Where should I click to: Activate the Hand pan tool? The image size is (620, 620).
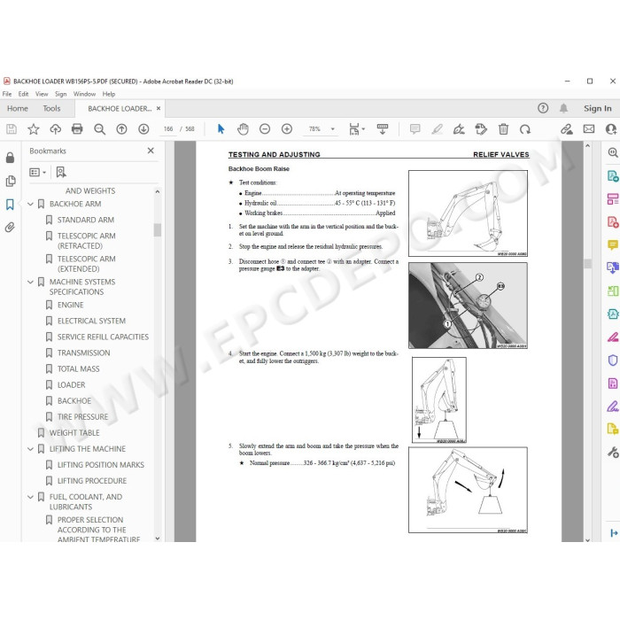coord(243,129)
